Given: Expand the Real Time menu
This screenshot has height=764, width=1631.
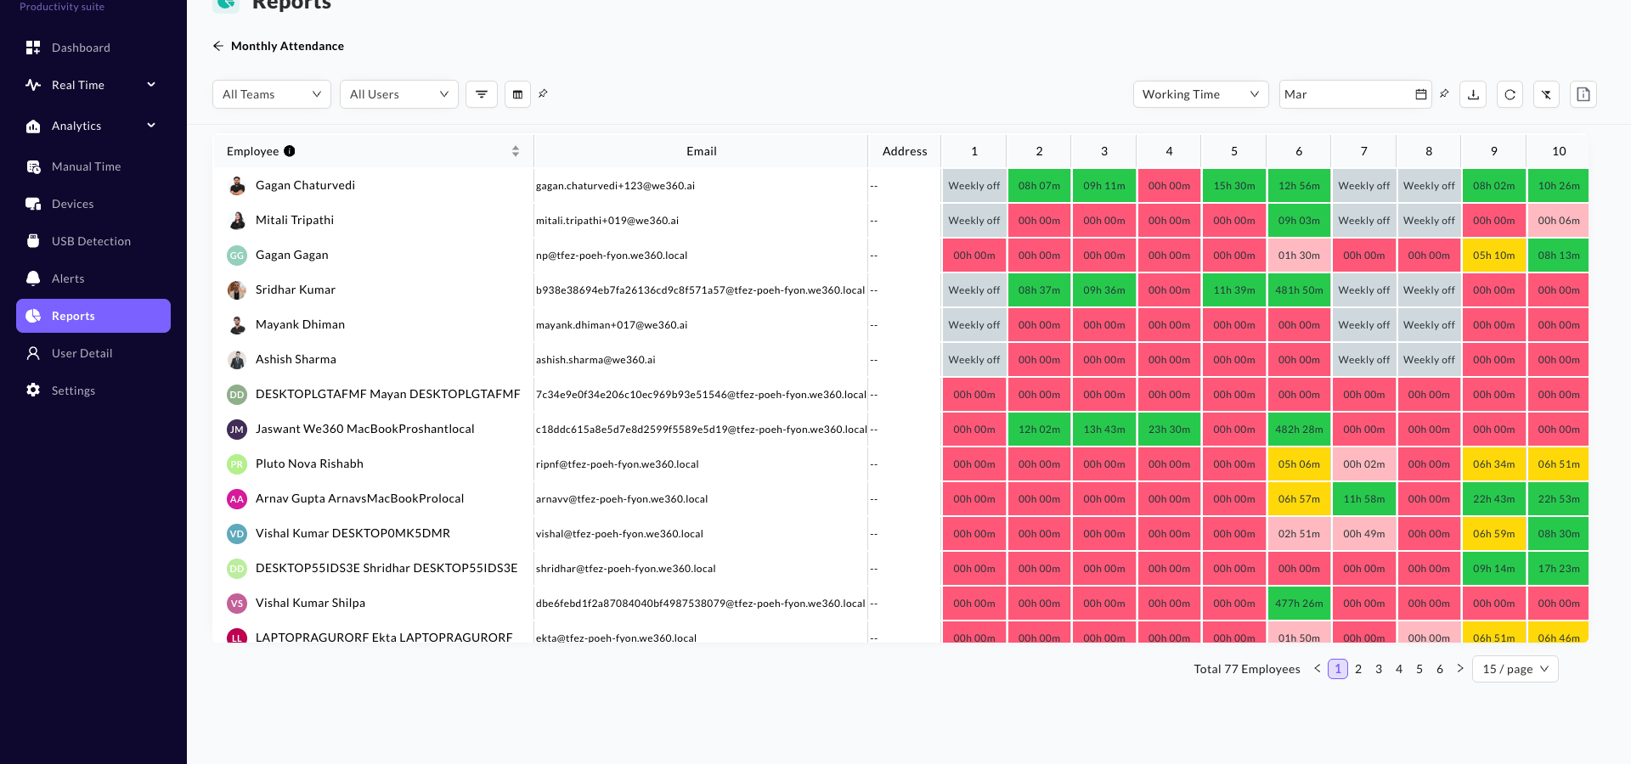Looking at the screenshot, I should (93, 85).
